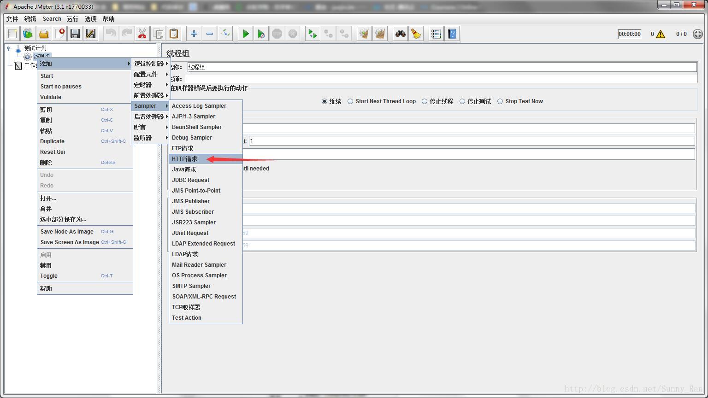Select 测试计划 in the tree
This screenshot has height=398, width=708.
(35, 48)
